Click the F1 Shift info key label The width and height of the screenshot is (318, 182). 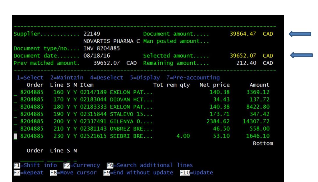click(35, 165)
